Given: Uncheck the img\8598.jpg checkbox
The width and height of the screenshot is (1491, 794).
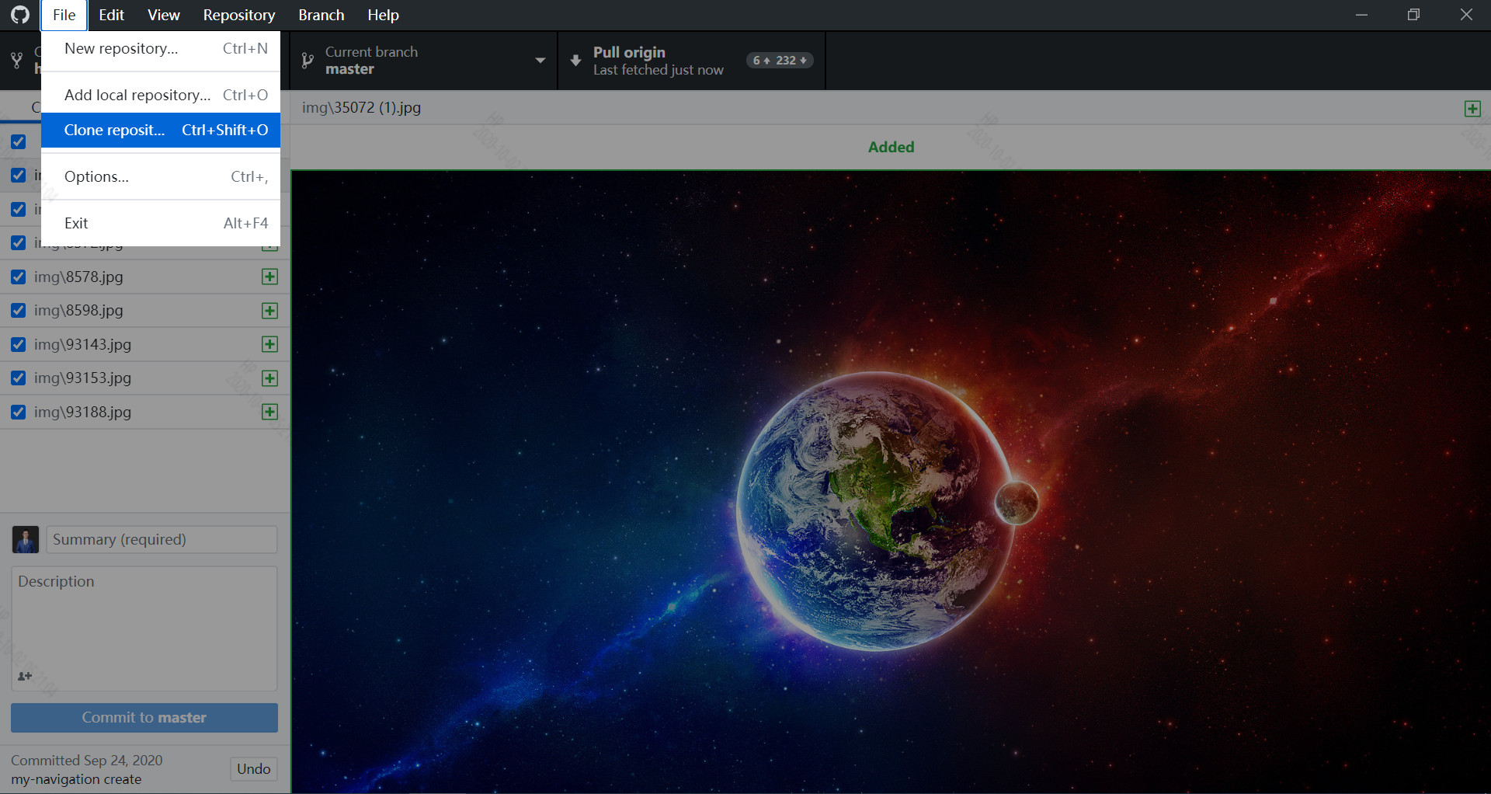Looking at the screenshot, I should (19, 311).
